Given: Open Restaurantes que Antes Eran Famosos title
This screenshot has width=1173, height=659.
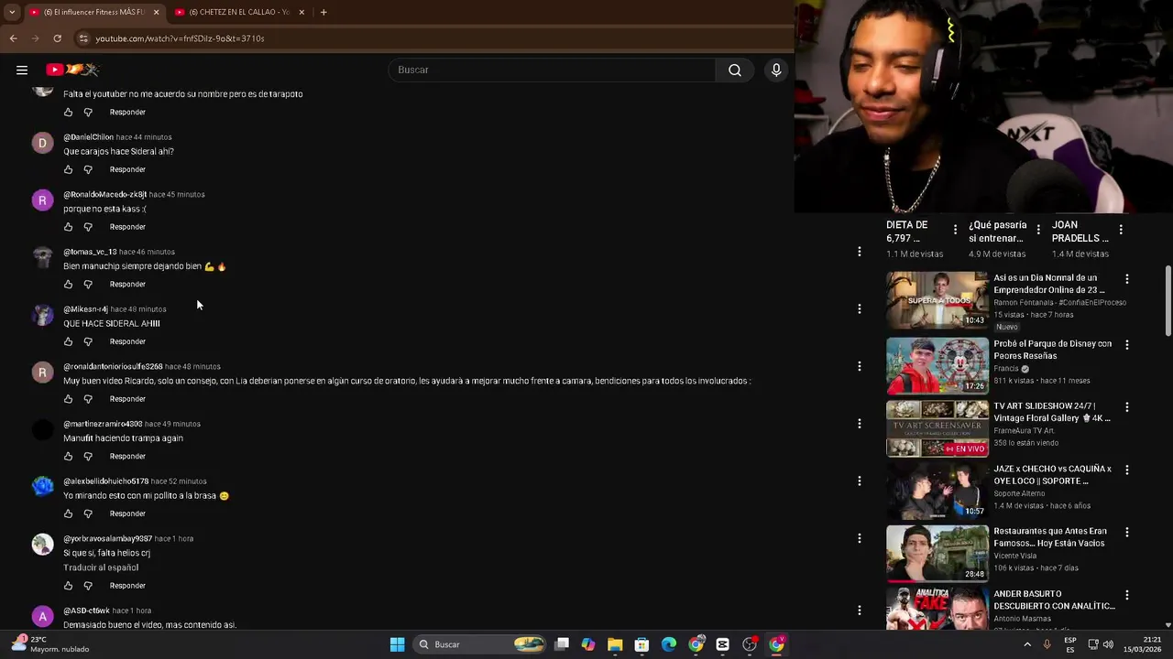Looking at the screenshot, I should point(1050,537).
